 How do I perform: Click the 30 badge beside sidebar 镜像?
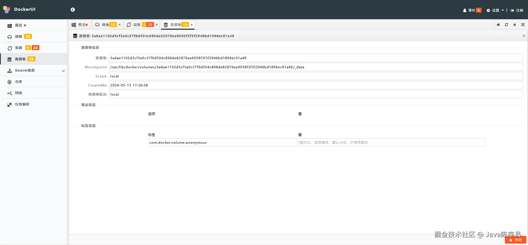[x=28, y=37]
